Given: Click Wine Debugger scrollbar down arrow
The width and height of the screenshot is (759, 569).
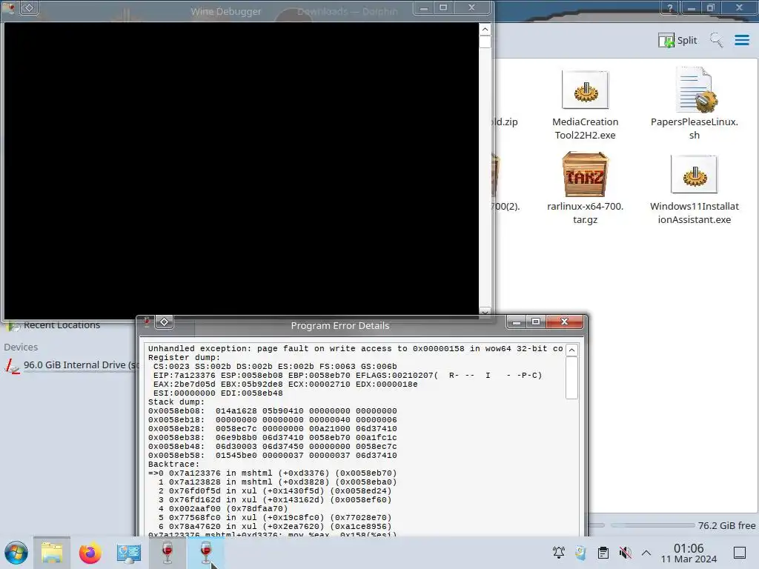Looking at the screenshot, I should [485, 312].
